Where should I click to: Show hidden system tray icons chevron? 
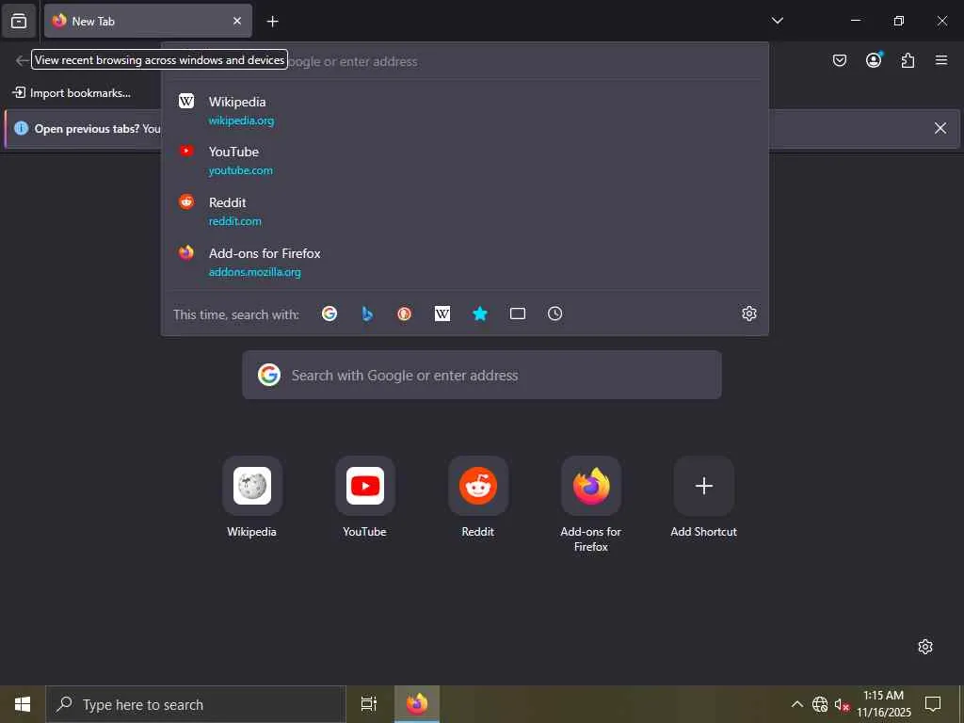coord(796,704)
